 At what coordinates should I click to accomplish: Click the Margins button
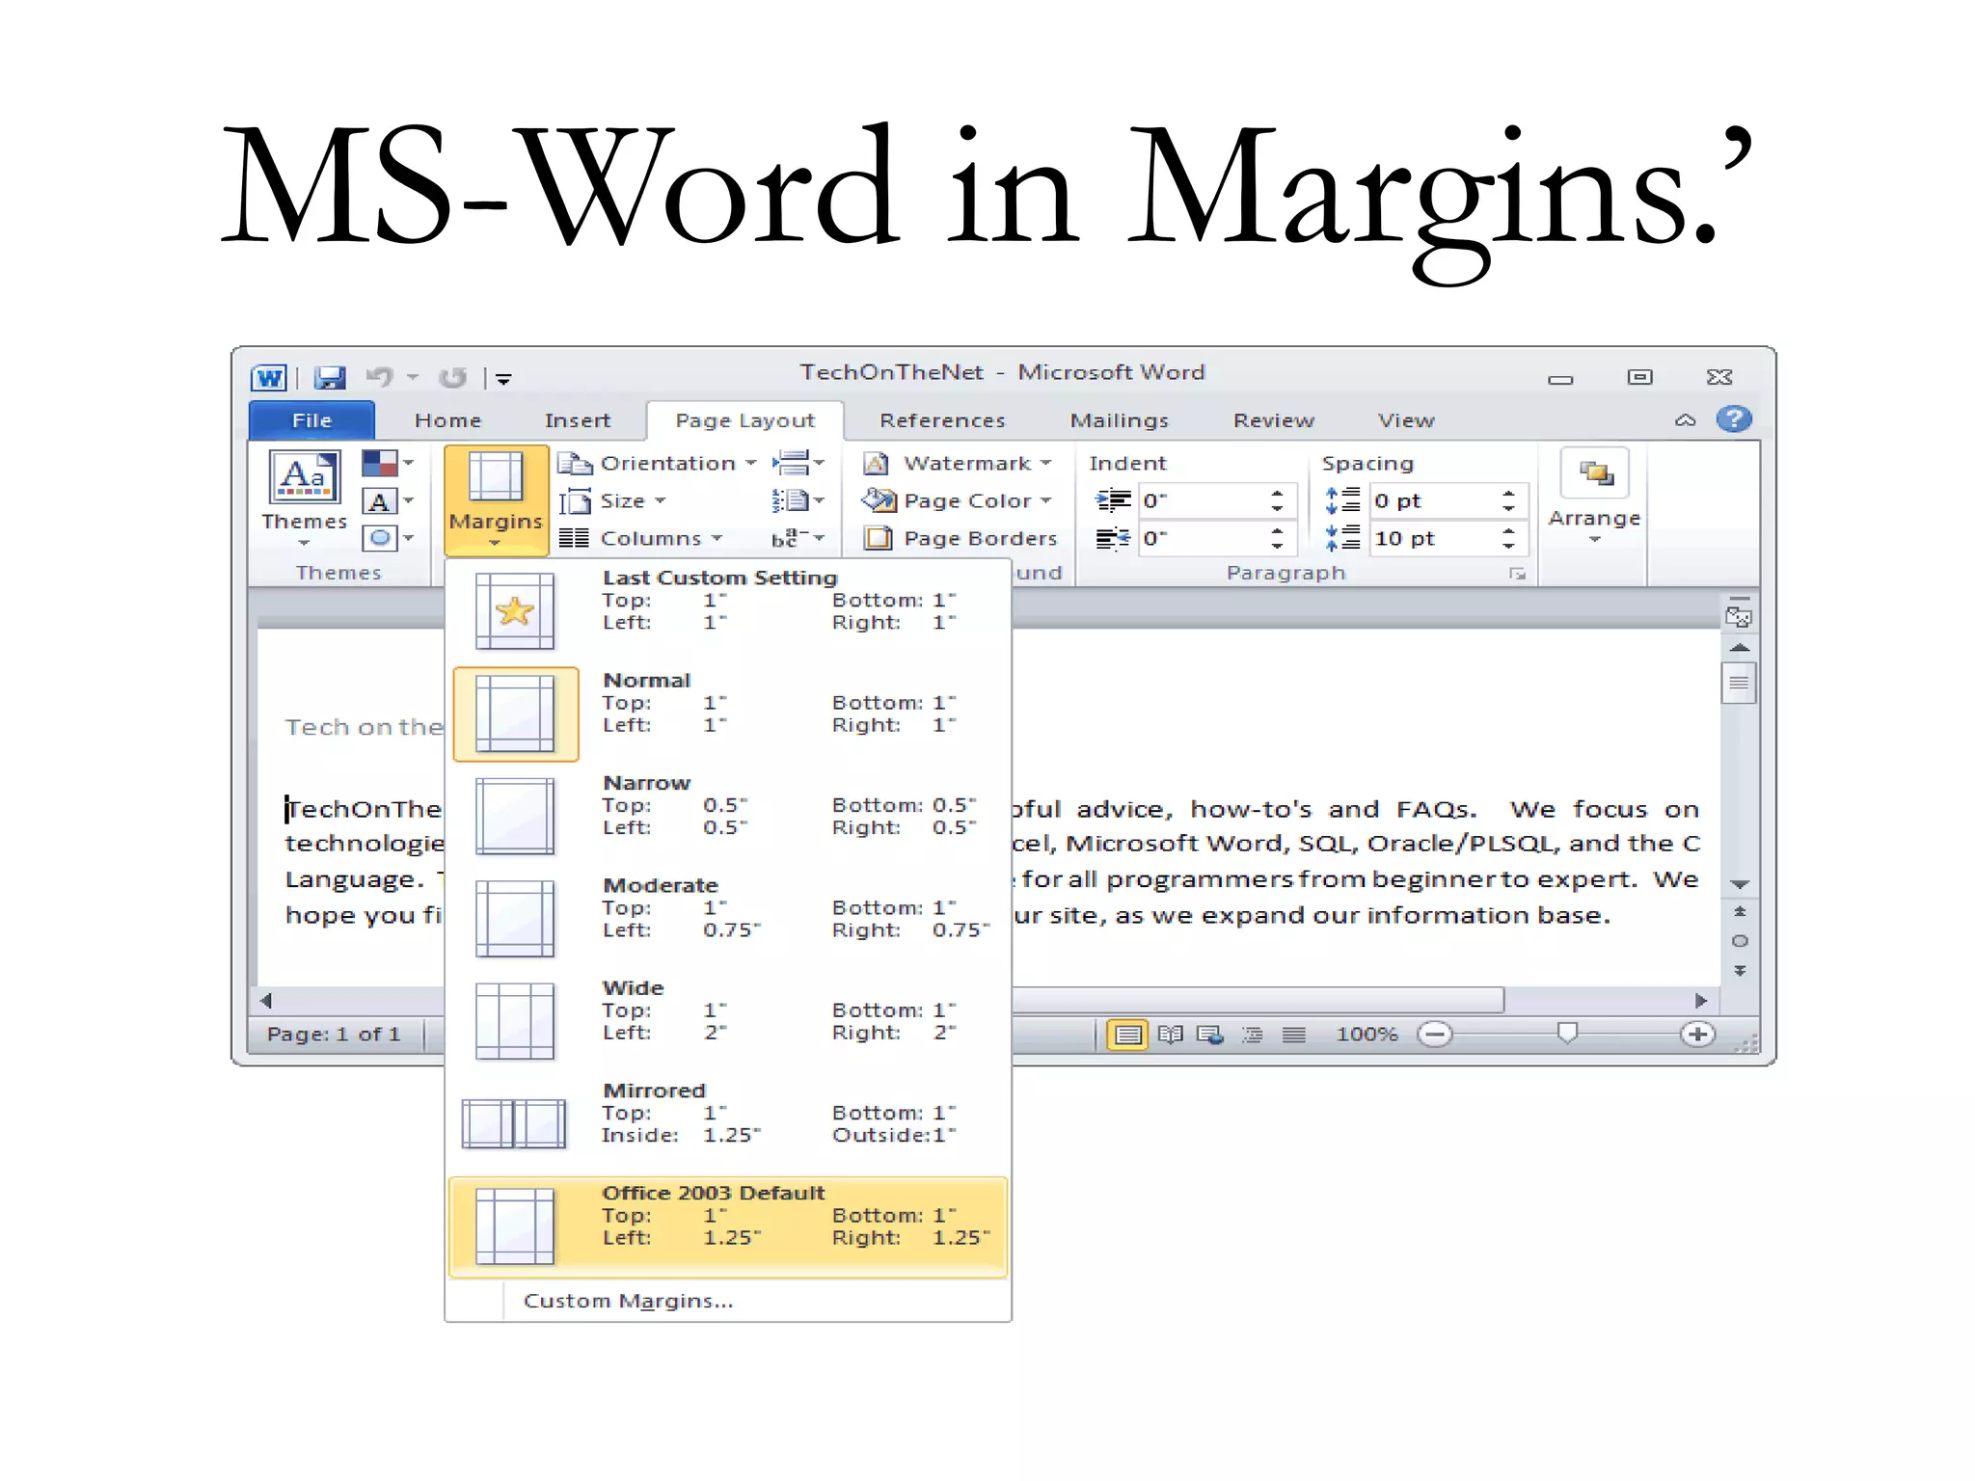tap(496, 499)
